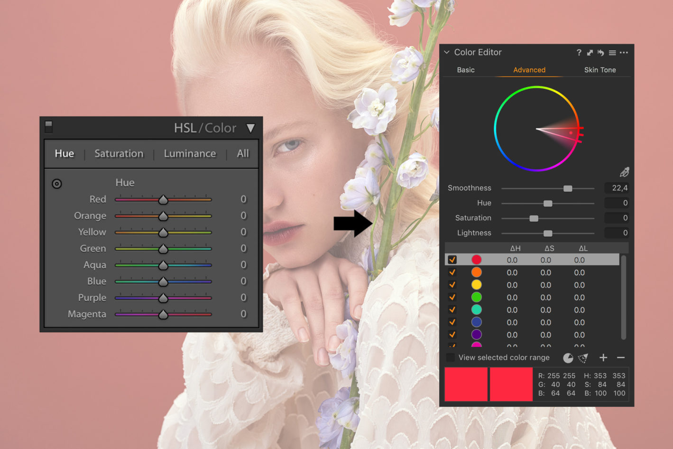This screenshot has height=449, width=673.
Task: Collapse the Color Editor panel chevron
Action: click(x=447, y=52)
